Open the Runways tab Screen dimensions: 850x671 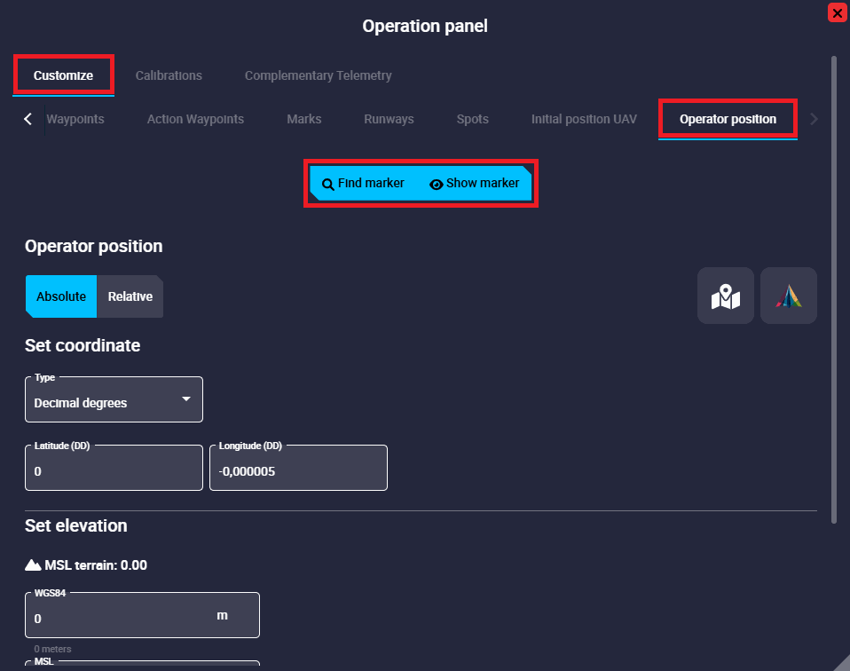[389, 119]
